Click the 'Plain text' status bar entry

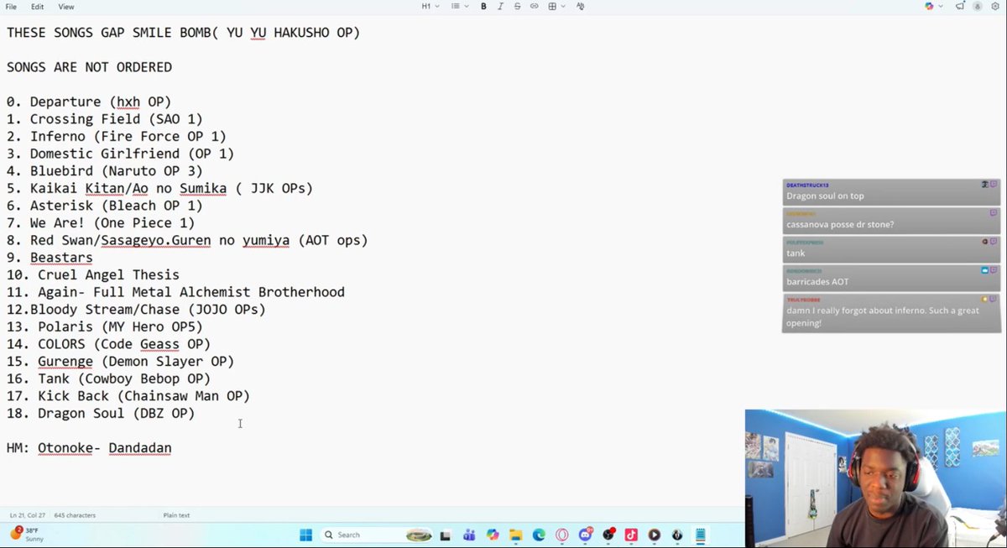[176, 515]
